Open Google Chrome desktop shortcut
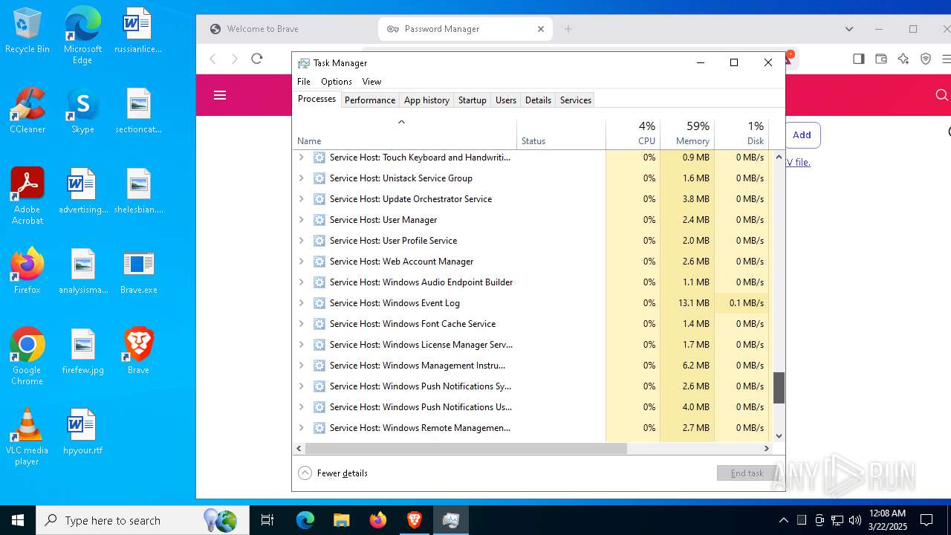This screenshot has width=951, height=535. click(27, 357)
